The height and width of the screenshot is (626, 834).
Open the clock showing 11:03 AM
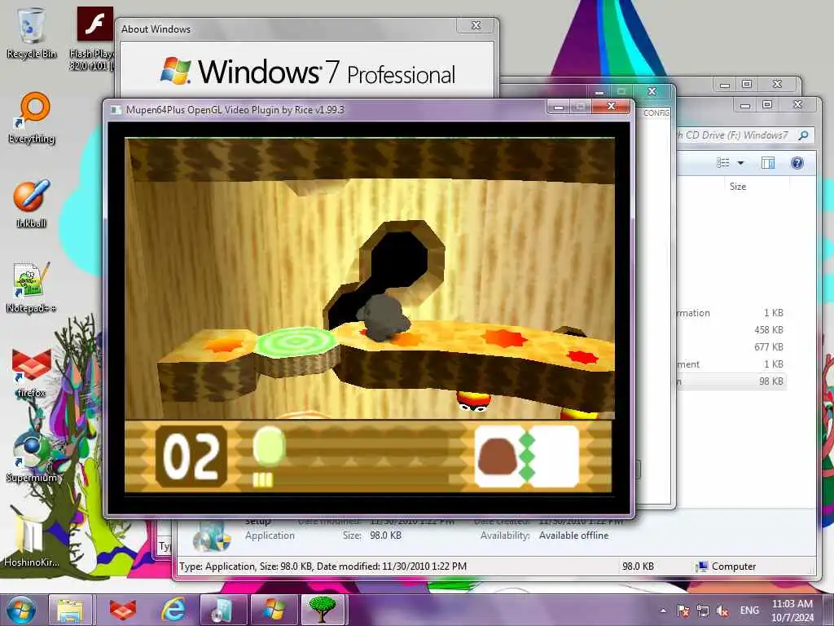point(792,611)
